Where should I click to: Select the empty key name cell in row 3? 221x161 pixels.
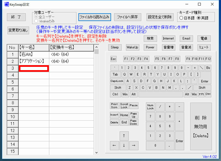34,68
